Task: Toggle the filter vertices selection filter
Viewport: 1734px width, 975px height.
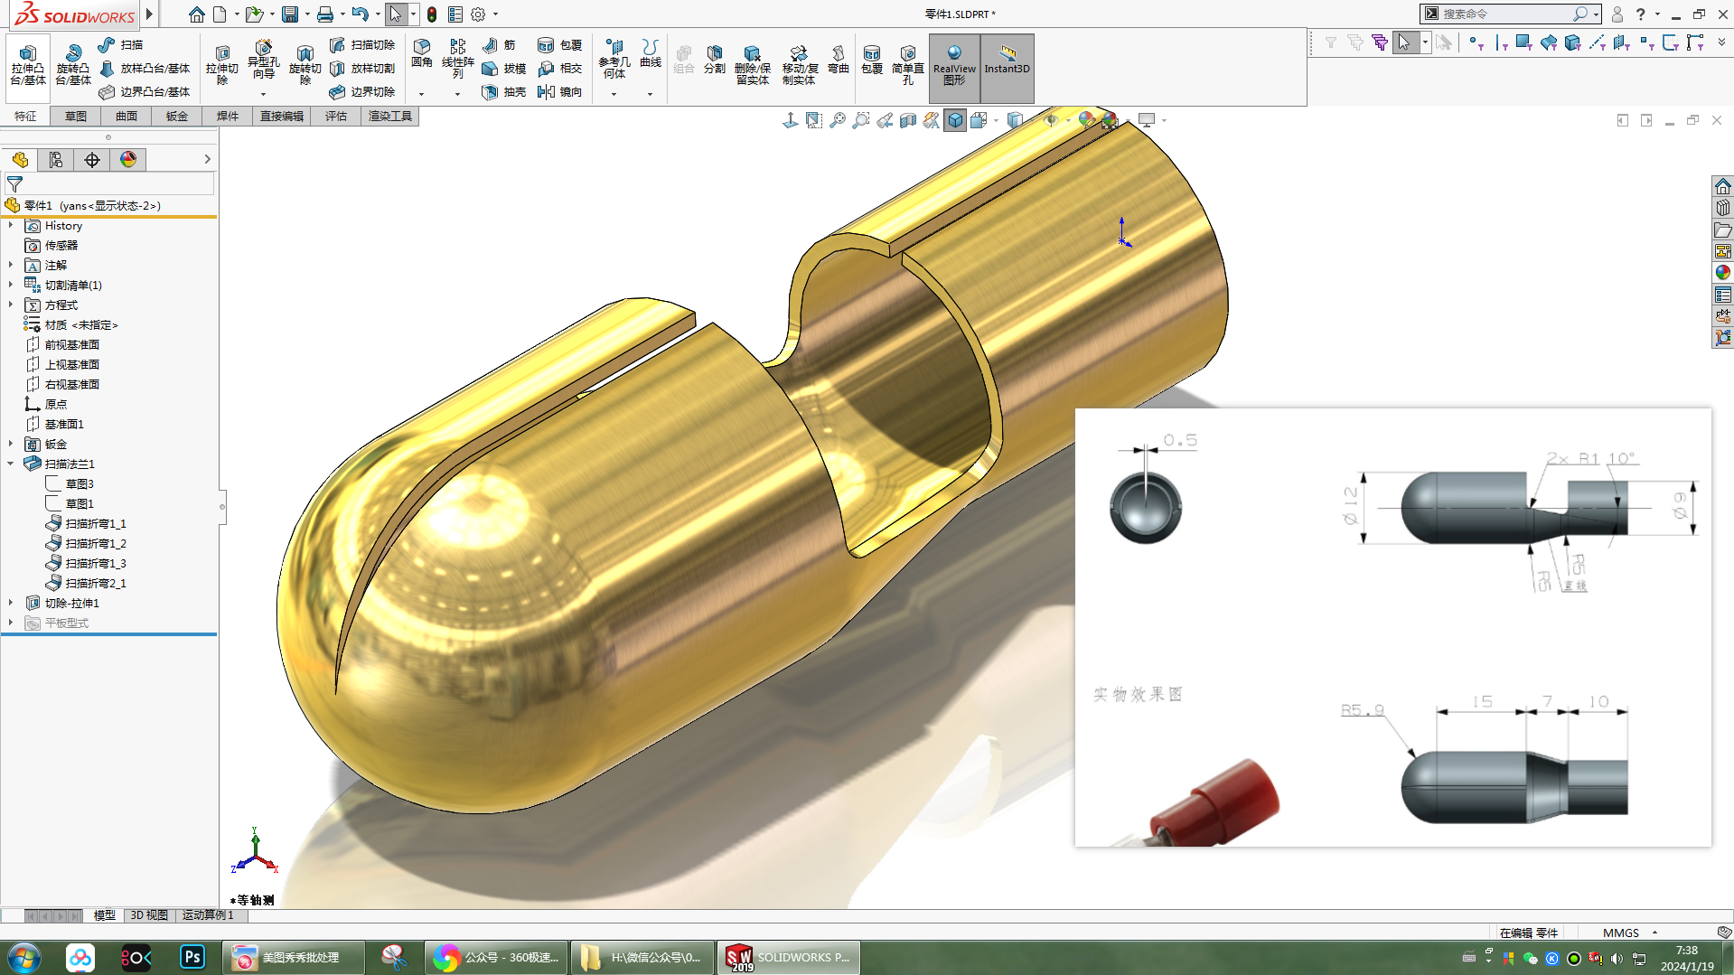Action: click(x=1476, y=42)
